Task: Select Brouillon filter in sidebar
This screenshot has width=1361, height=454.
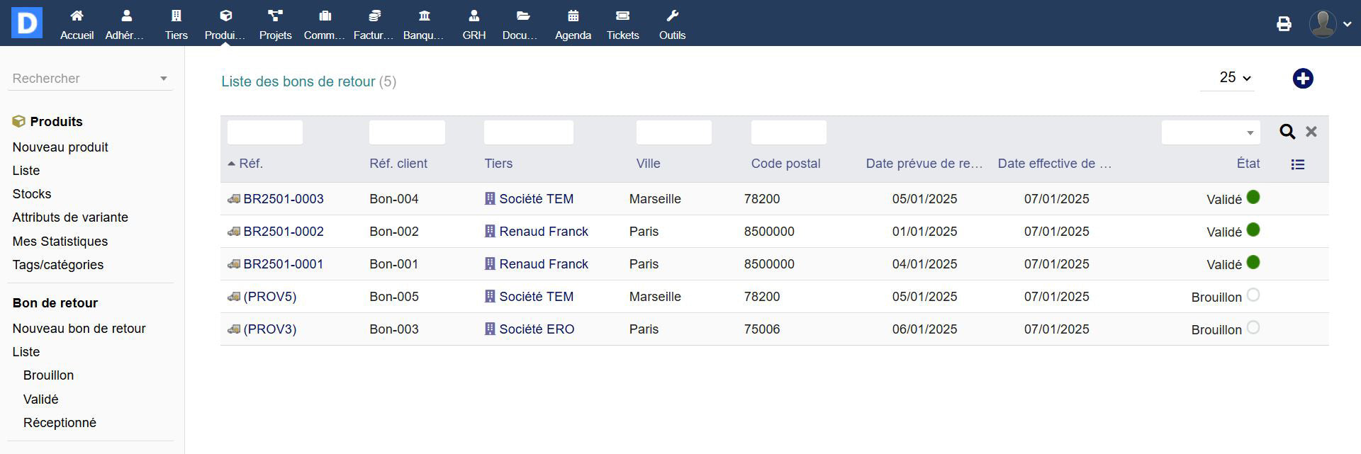Action: click(48, 375)
